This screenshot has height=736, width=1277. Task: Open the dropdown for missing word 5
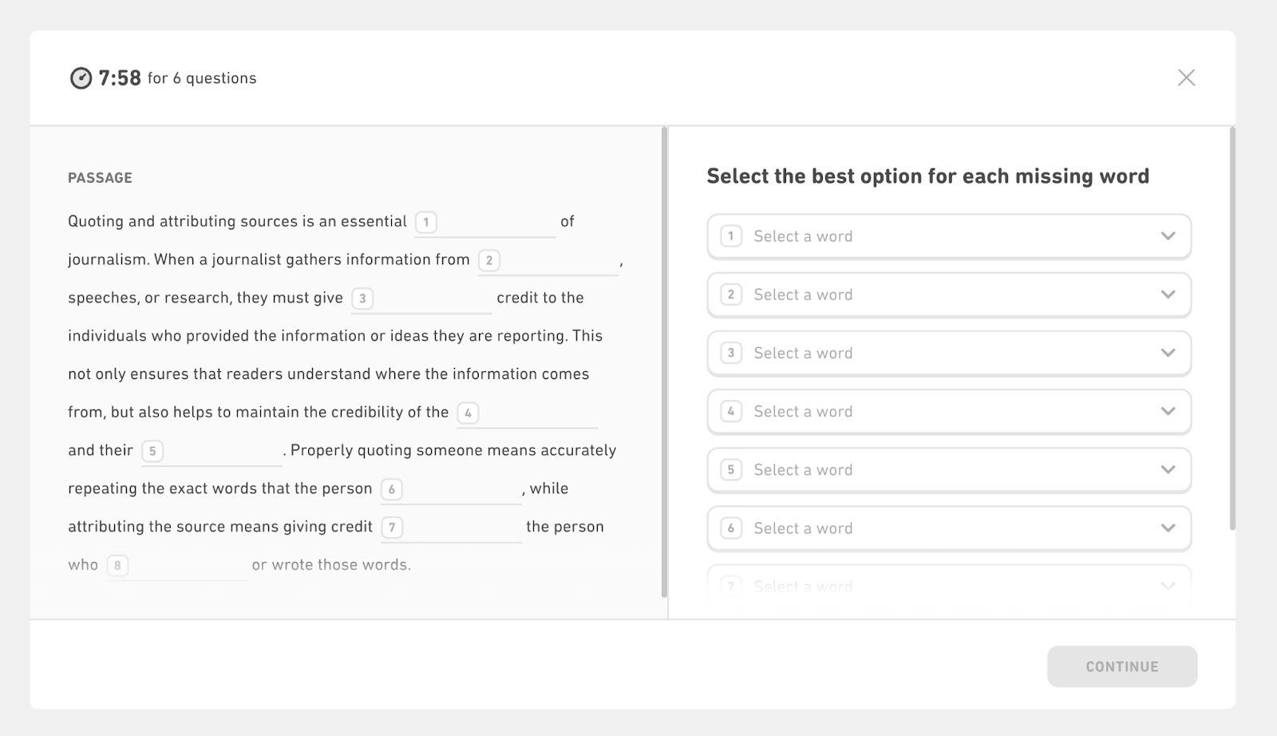tap(948, 469)
